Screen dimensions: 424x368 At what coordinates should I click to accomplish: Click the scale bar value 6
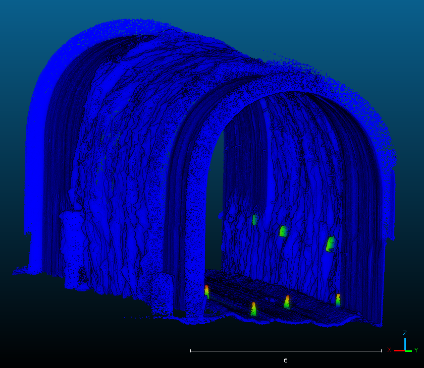pos(285,360)
